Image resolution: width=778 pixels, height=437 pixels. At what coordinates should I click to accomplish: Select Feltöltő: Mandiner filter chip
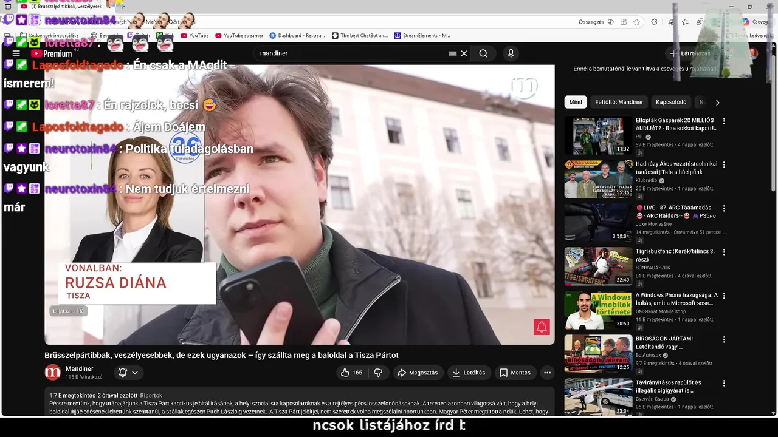(619, 102)
